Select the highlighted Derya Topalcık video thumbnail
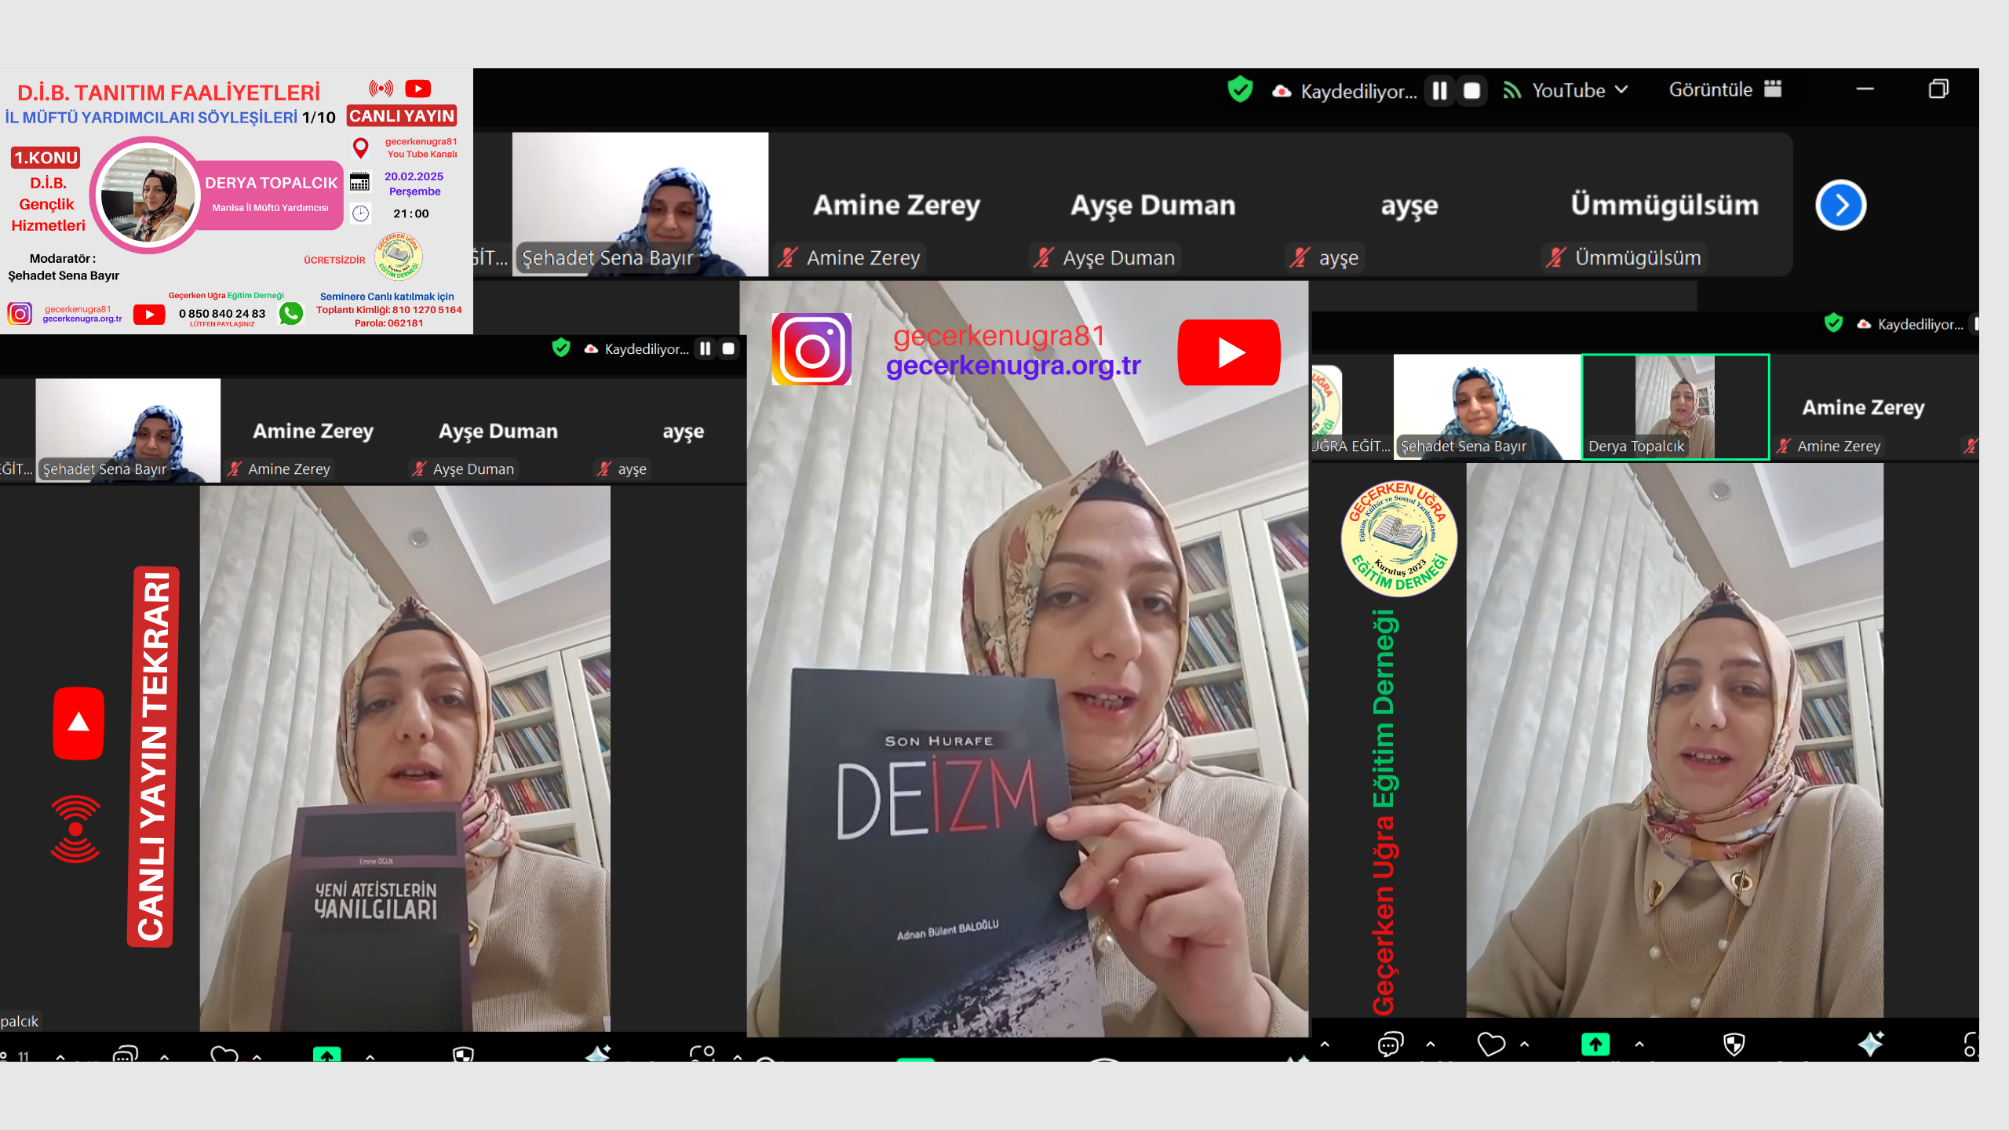 (1675, 406)
